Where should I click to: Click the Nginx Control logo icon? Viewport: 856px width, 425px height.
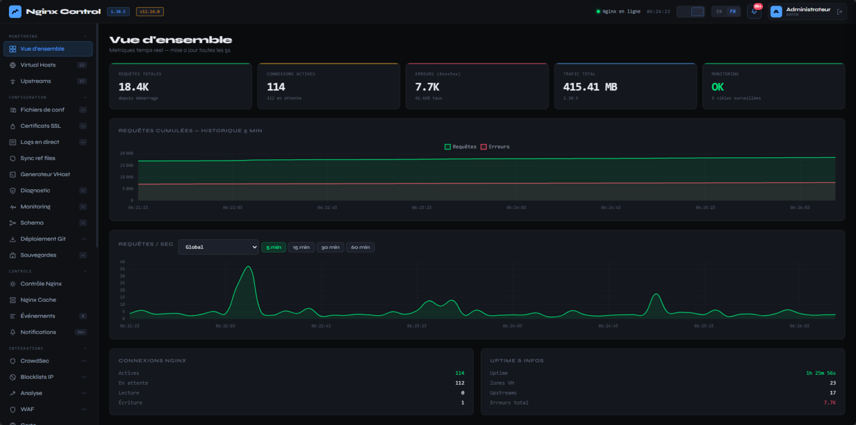click(15, 12)
